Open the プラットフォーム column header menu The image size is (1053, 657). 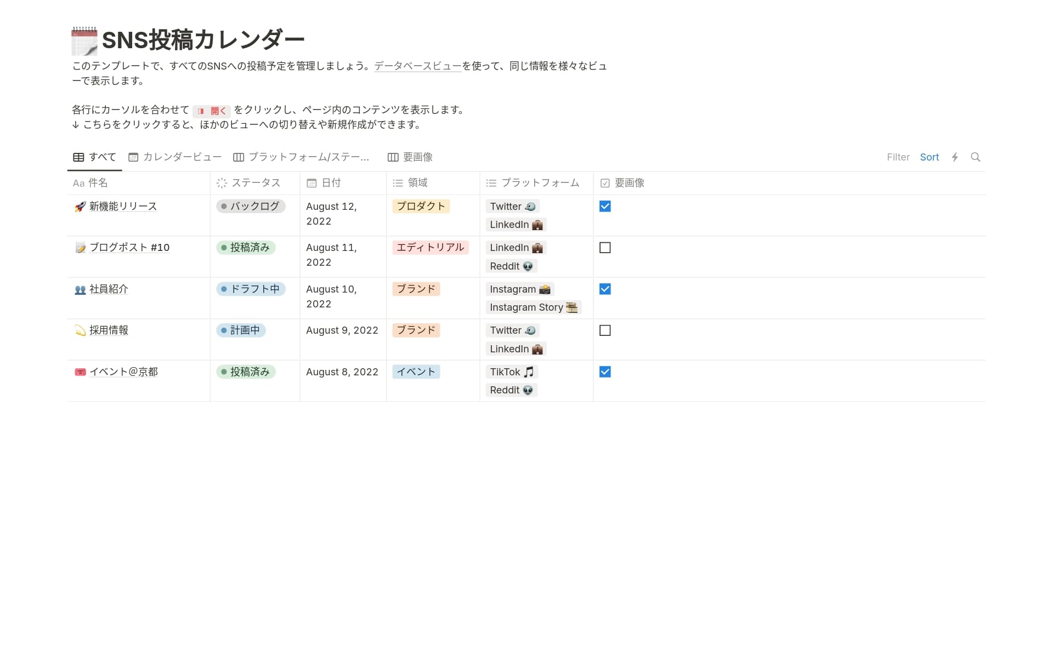(x=534, y=182)
